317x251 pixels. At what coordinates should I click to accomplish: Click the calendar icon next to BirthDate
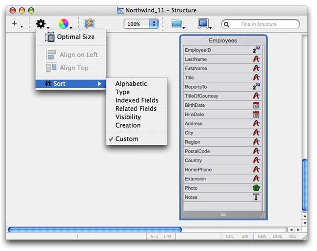coord(256,105)
